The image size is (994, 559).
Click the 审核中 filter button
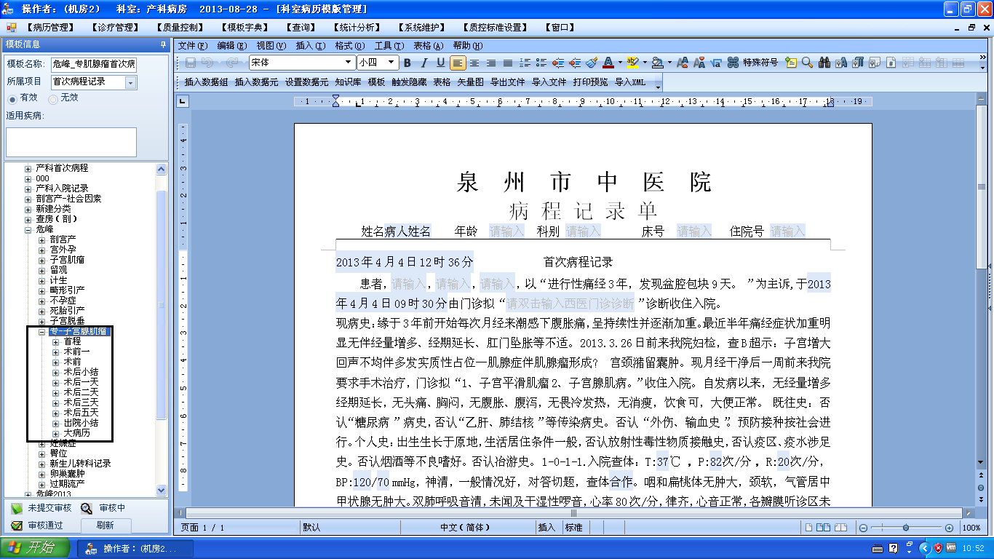(x=104, y=509)
